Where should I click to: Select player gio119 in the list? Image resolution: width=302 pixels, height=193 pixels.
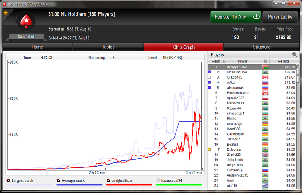(x=252, y=186)
